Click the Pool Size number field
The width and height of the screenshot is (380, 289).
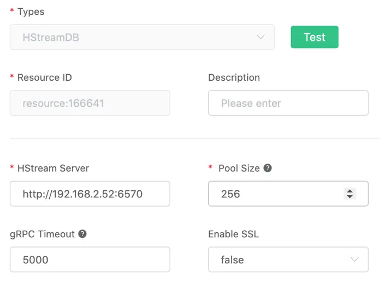[288, 194]
